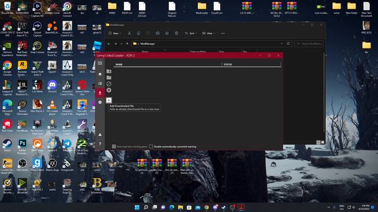Select the Rockstar Games launcher desktop shortcut
Screen dimensions: 378x212
pyautogui.click(x=22, y=68)
